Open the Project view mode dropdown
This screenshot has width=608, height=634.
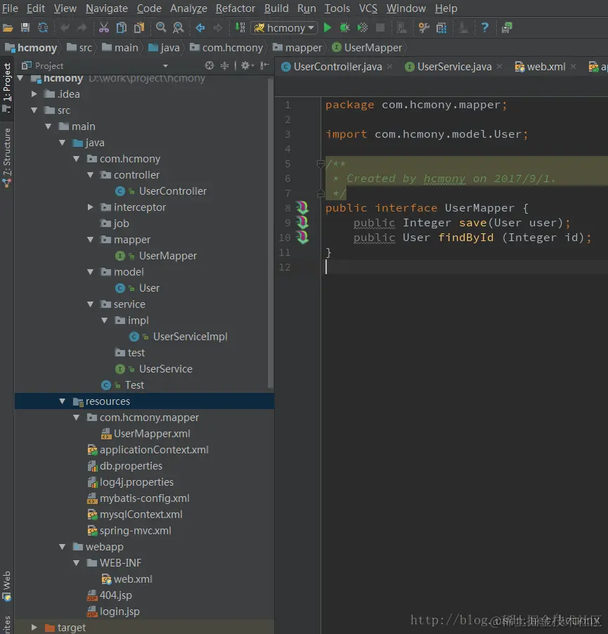pyautogui.click(x=165, y=66)
